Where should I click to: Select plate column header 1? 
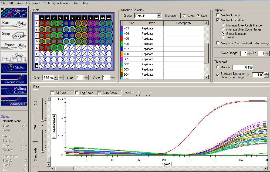42,18
